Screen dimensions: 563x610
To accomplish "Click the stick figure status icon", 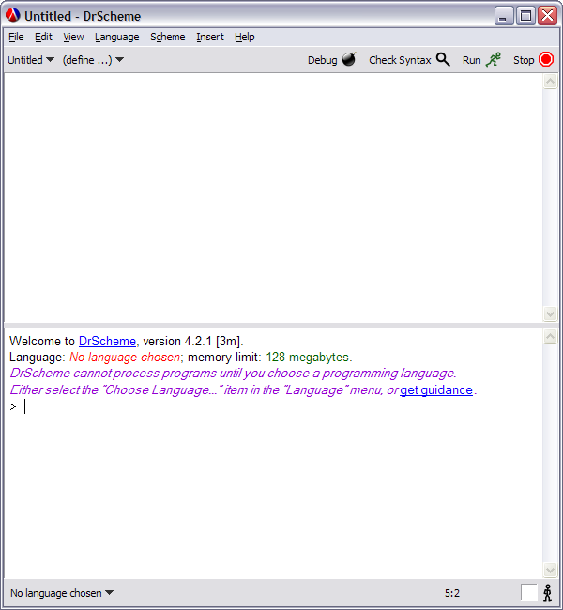I will pos(547,593).
